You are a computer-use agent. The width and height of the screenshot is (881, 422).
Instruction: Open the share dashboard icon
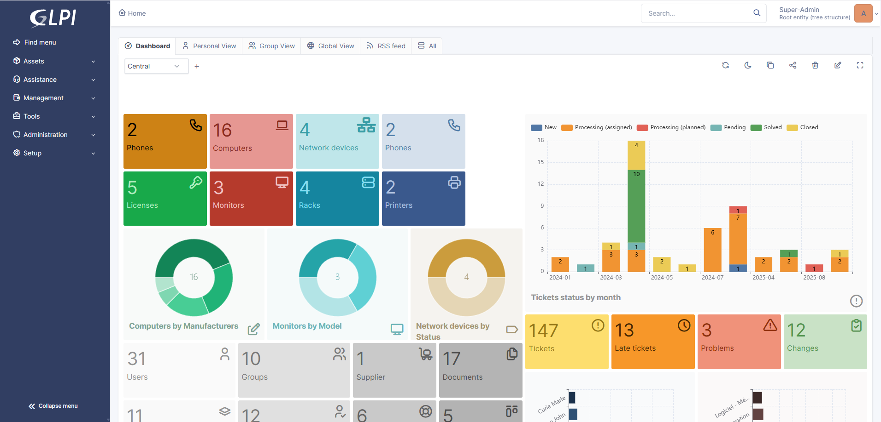pyautogui.click(x=793, y=65)
